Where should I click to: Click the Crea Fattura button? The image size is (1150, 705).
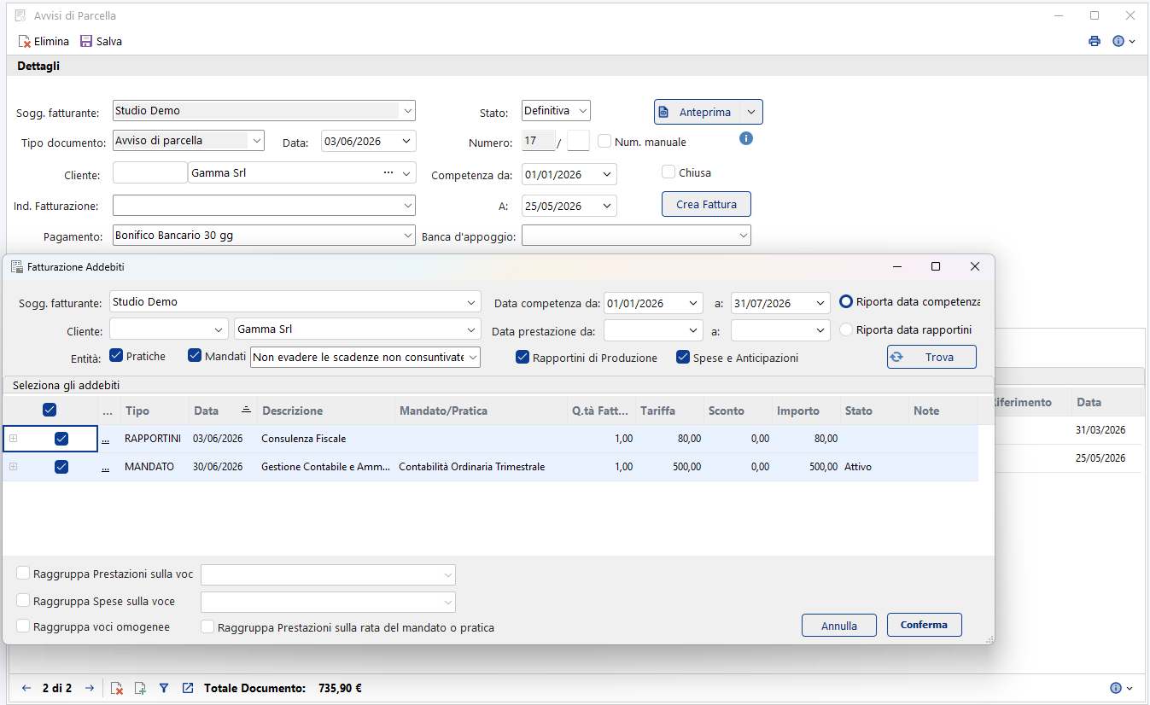pyautogui.click(x=706, y=204)
